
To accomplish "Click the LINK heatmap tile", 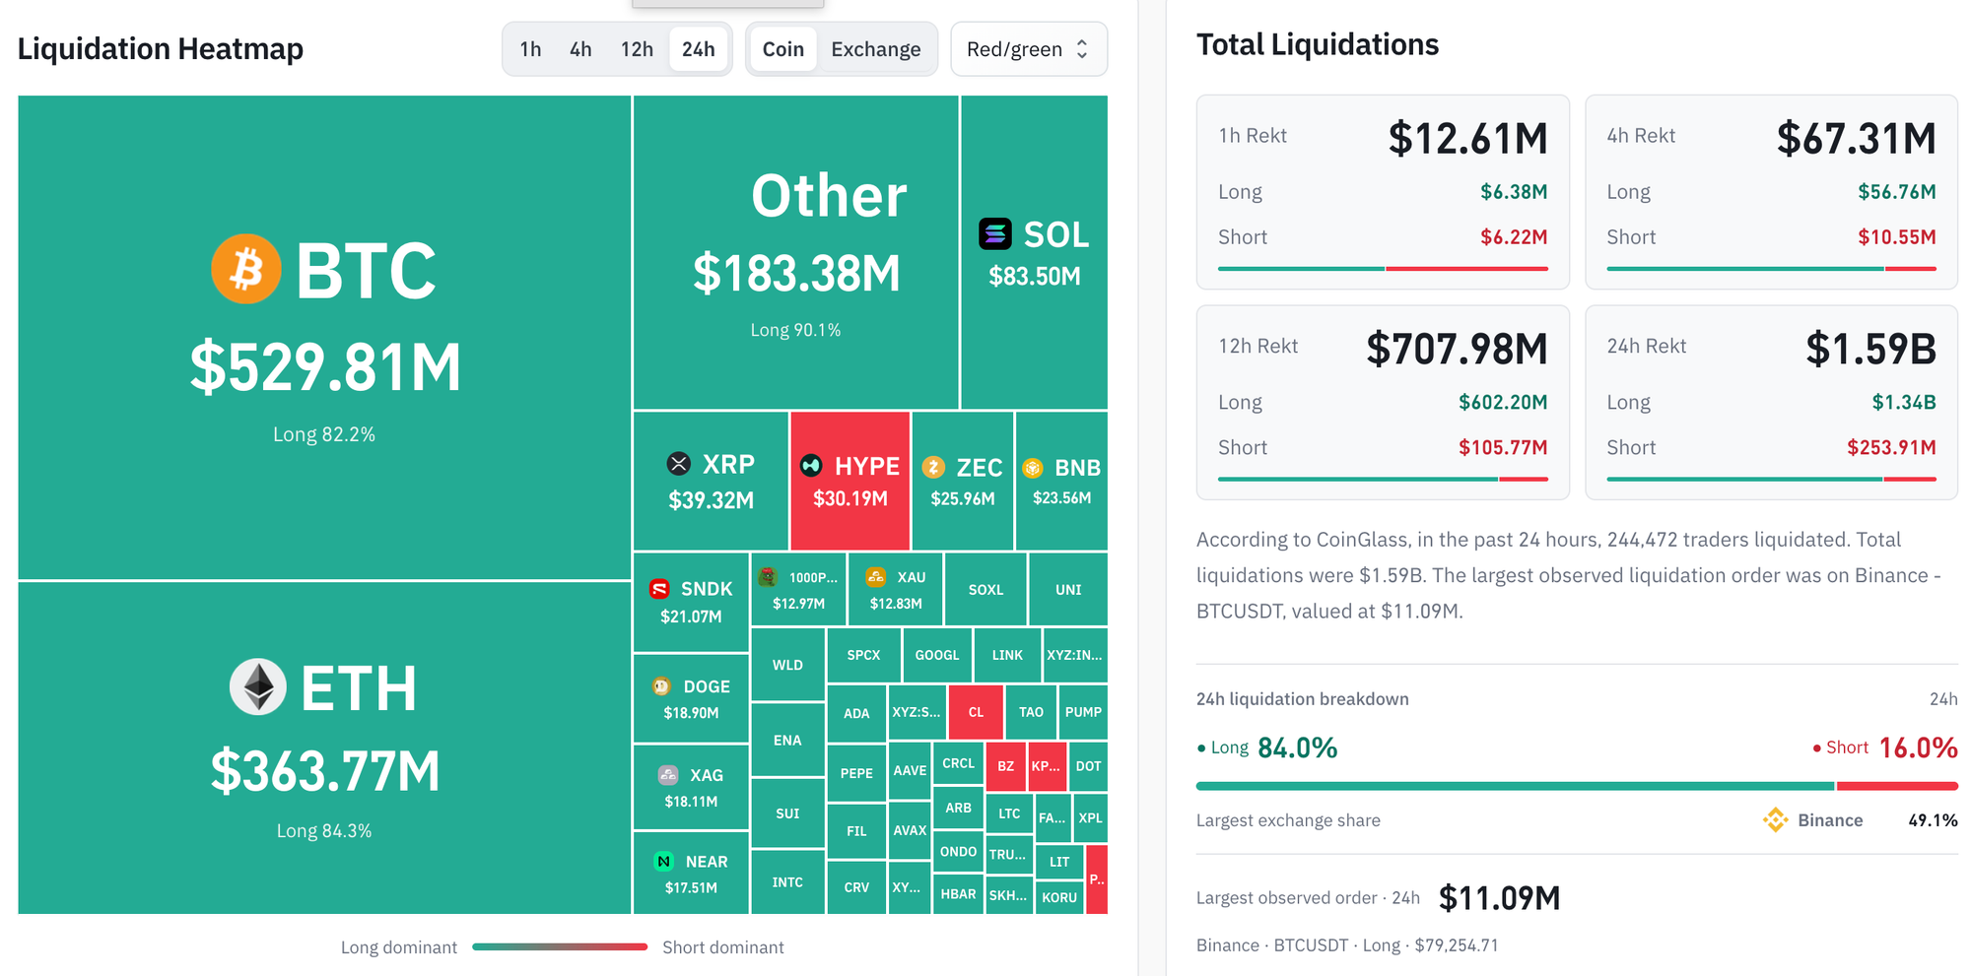I will (x=1007, y=655).
